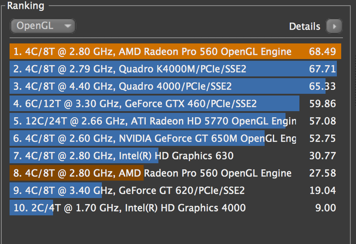
Task: Select rank 1 AMD Radeon Pro 560 entry
Action: click(152, 52)
